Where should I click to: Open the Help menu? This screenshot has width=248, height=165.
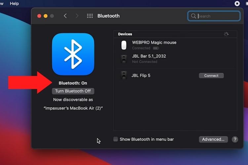click(x=14, y=4)
